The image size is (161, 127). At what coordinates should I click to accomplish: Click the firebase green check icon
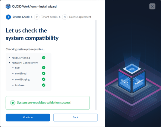(x=44, y=85)
